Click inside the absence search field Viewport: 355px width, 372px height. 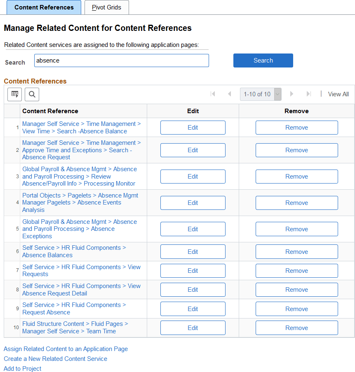click(x=121, y=60)
